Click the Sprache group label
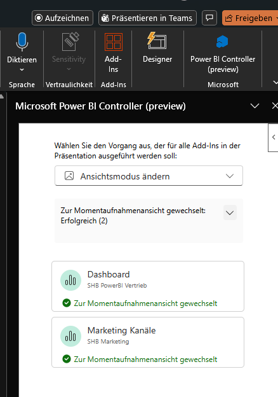The width and height of the screenshot is (278, 397). (22, 85)
